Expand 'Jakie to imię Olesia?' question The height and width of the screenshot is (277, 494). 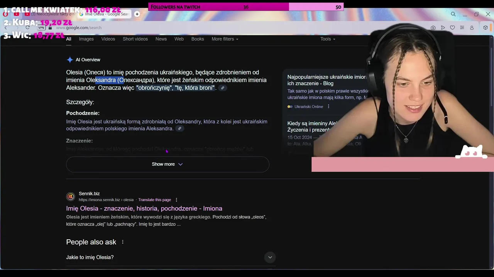pyautogui.click(x=171, y=257)
